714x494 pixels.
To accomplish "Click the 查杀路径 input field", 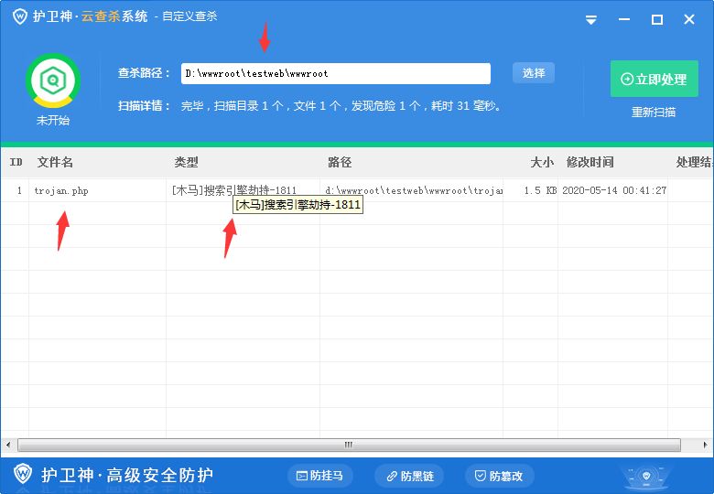I will tap(335, 73).
